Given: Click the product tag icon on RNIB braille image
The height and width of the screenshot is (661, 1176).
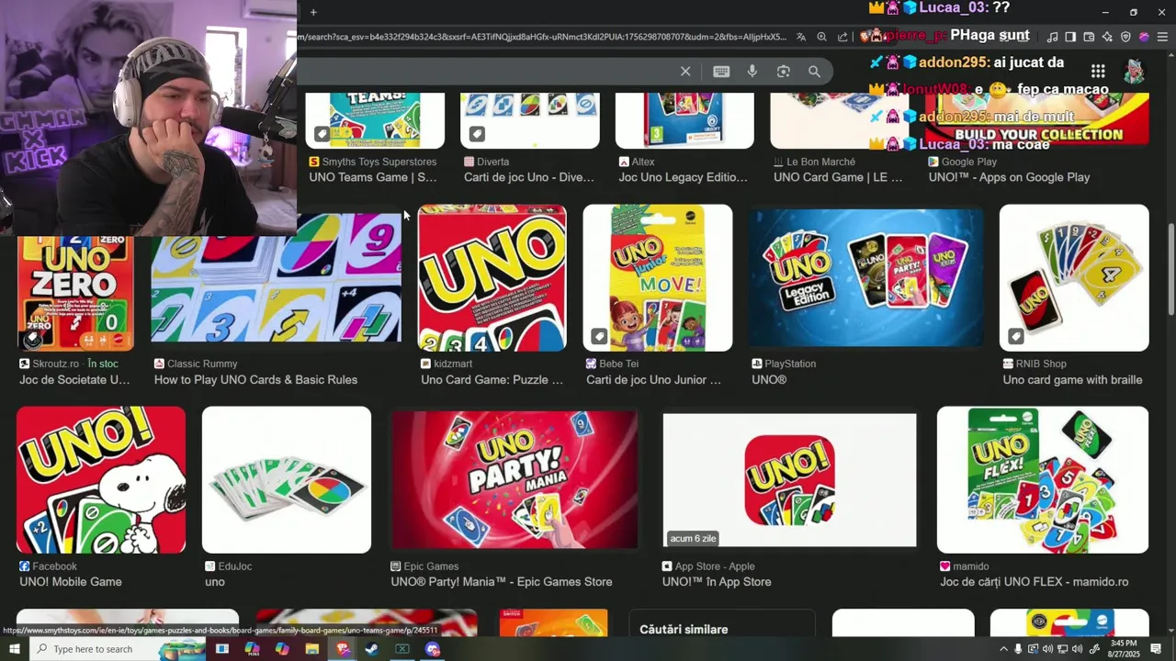Looking at the screenshot, I should (x=1015, y=336).
